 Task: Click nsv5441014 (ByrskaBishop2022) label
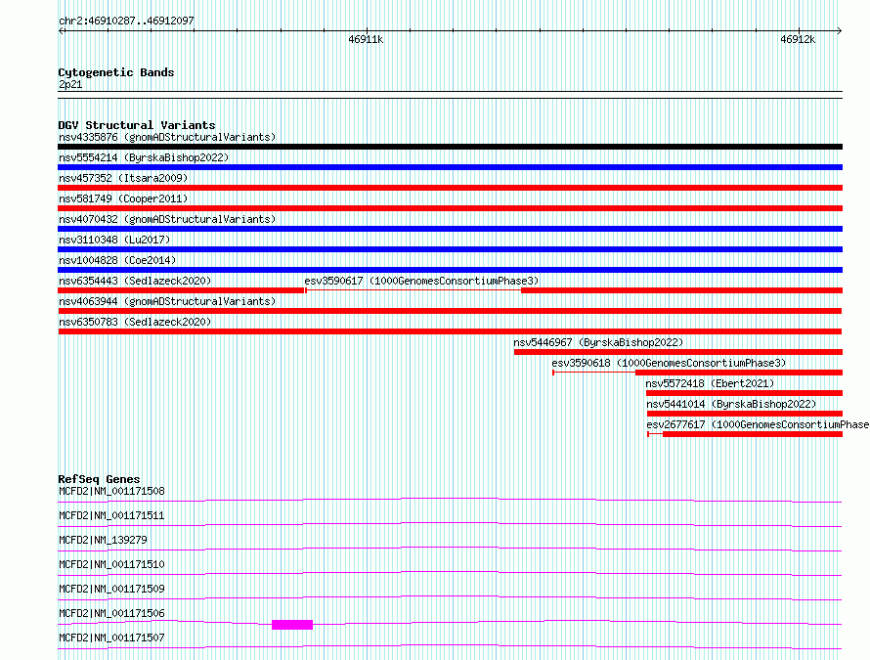[x=731, y=404]
